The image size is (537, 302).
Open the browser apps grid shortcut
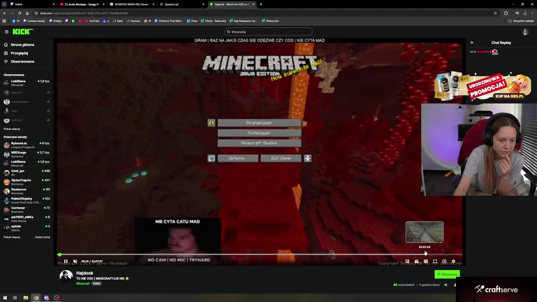click(4, 21)
